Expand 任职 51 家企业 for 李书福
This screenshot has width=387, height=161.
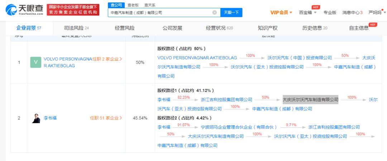106,118
